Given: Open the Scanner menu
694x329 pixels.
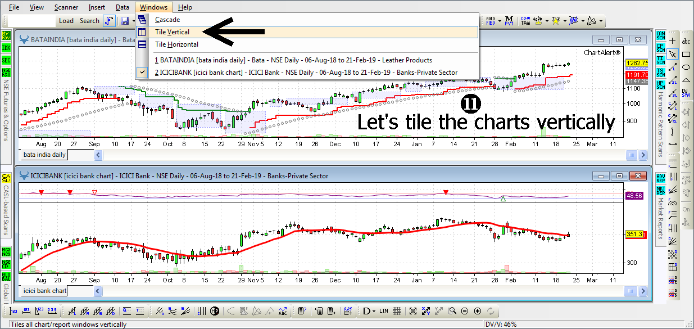Looking at the screenshot, I should point(66,7).
